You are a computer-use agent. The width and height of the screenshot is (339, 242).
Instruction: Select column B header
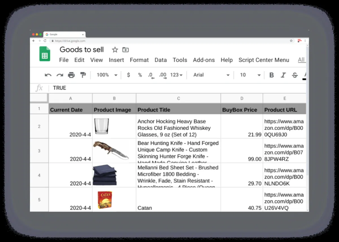[114, 98]
